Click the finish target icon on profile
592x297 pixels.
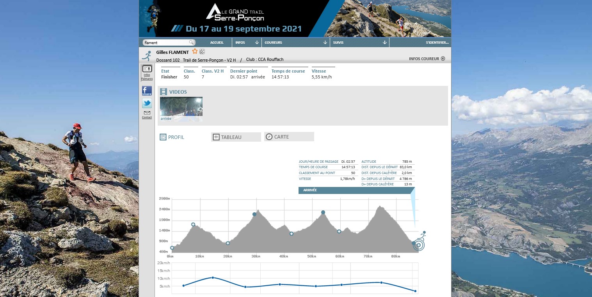(418, 245)
